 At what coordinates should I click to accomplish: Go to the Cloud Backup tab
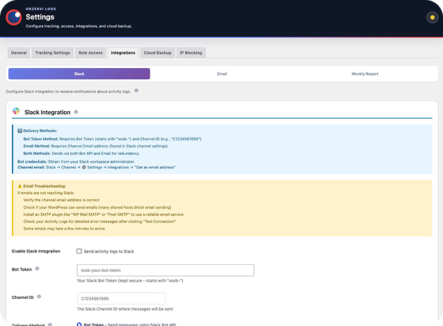coord(158,53)
